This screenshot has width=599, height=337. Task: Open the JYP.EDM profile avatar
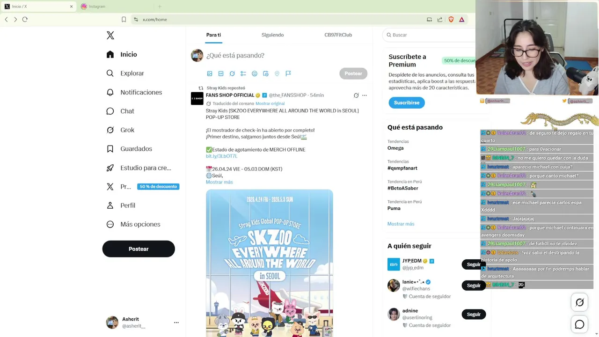[x=394, y=264]
